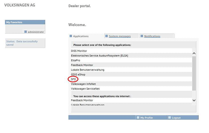Open the My Profile page

146,118
